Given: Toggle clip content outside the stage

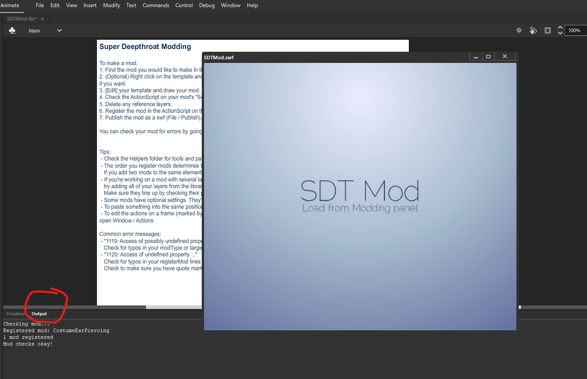Looking at the screenshot, I should tap(547, 30).
